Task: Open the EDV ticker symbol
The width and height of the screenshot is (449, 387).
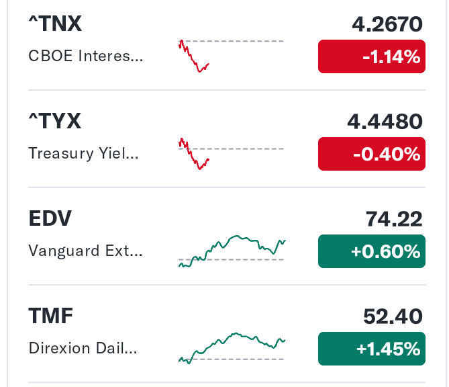Action: point(50,219)
